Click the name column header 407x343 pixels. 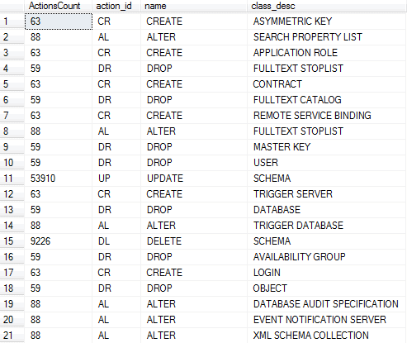(x=194, y=6)
